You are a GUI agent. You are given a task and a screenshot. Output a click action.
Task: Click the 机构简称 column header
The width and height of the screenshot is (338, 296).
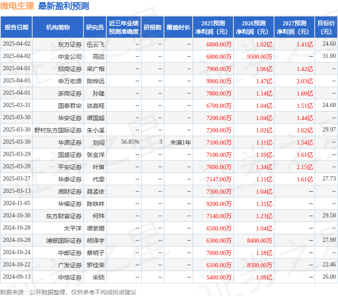point(58,27)
